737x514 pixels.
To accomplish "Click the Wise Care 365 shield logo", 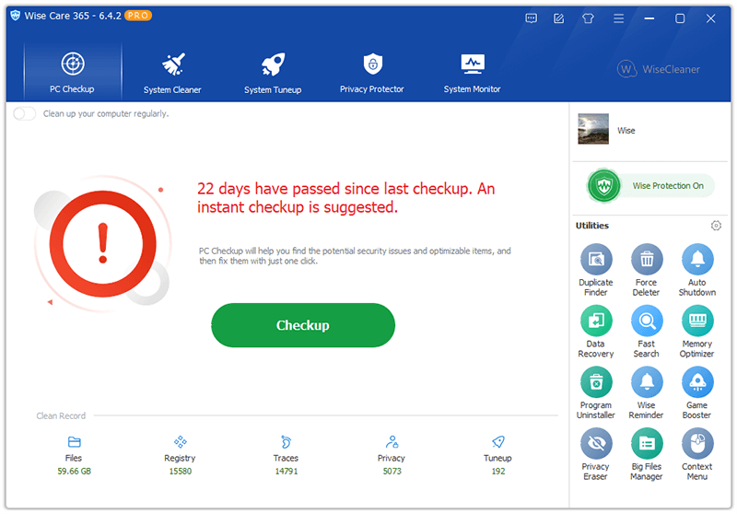I will [15, 16].
